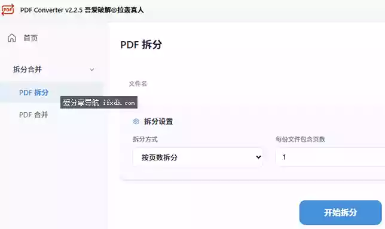
Task: Click the 拆分方式 label
Action: click(x=145, y=140)
